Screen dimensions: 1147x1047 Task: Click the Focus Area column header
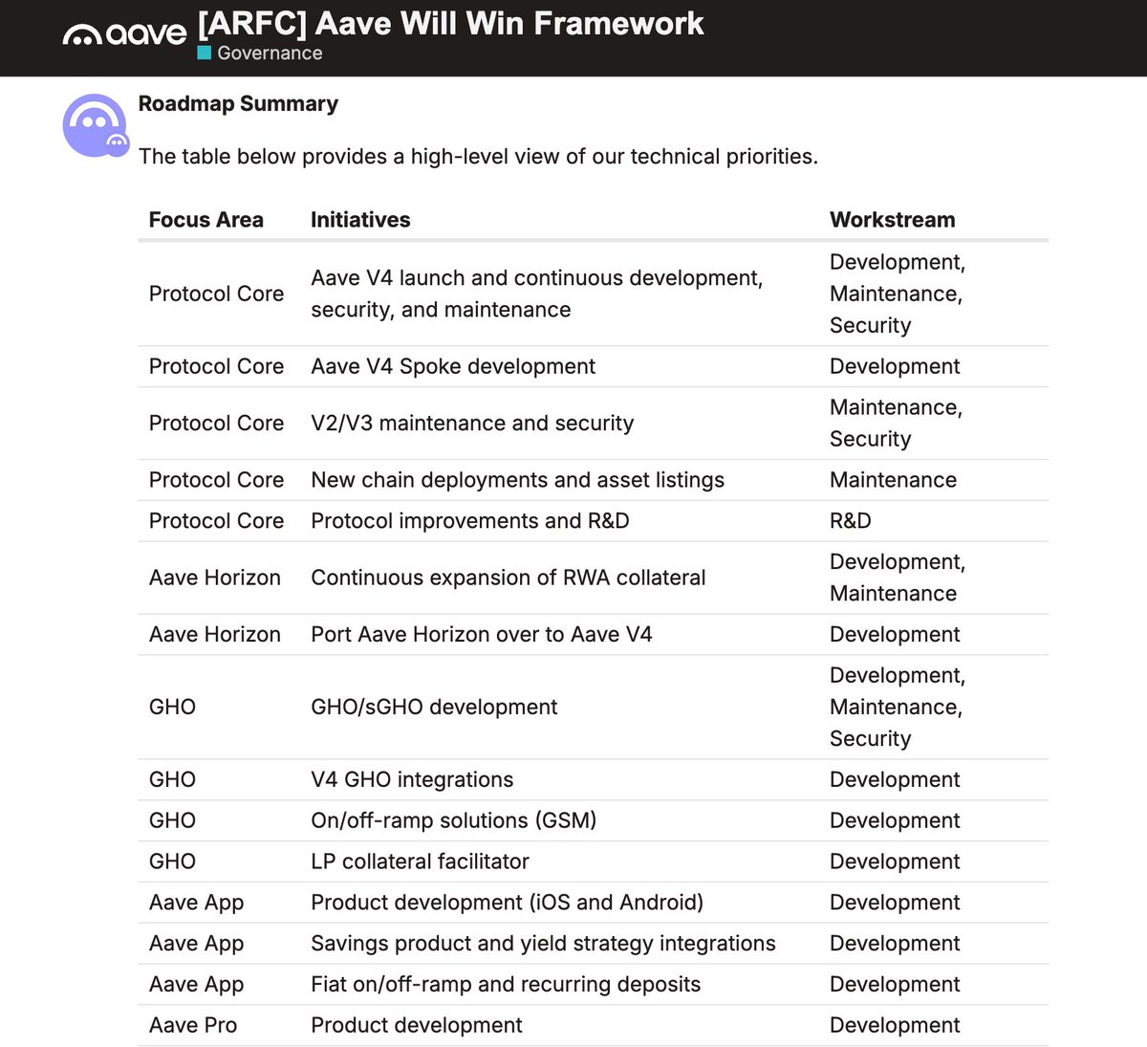tap(206, 220)
